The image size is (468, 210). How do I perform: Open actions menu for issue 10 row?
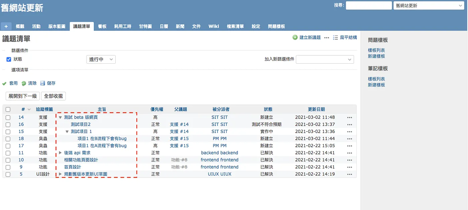click(x=350, y=160)
